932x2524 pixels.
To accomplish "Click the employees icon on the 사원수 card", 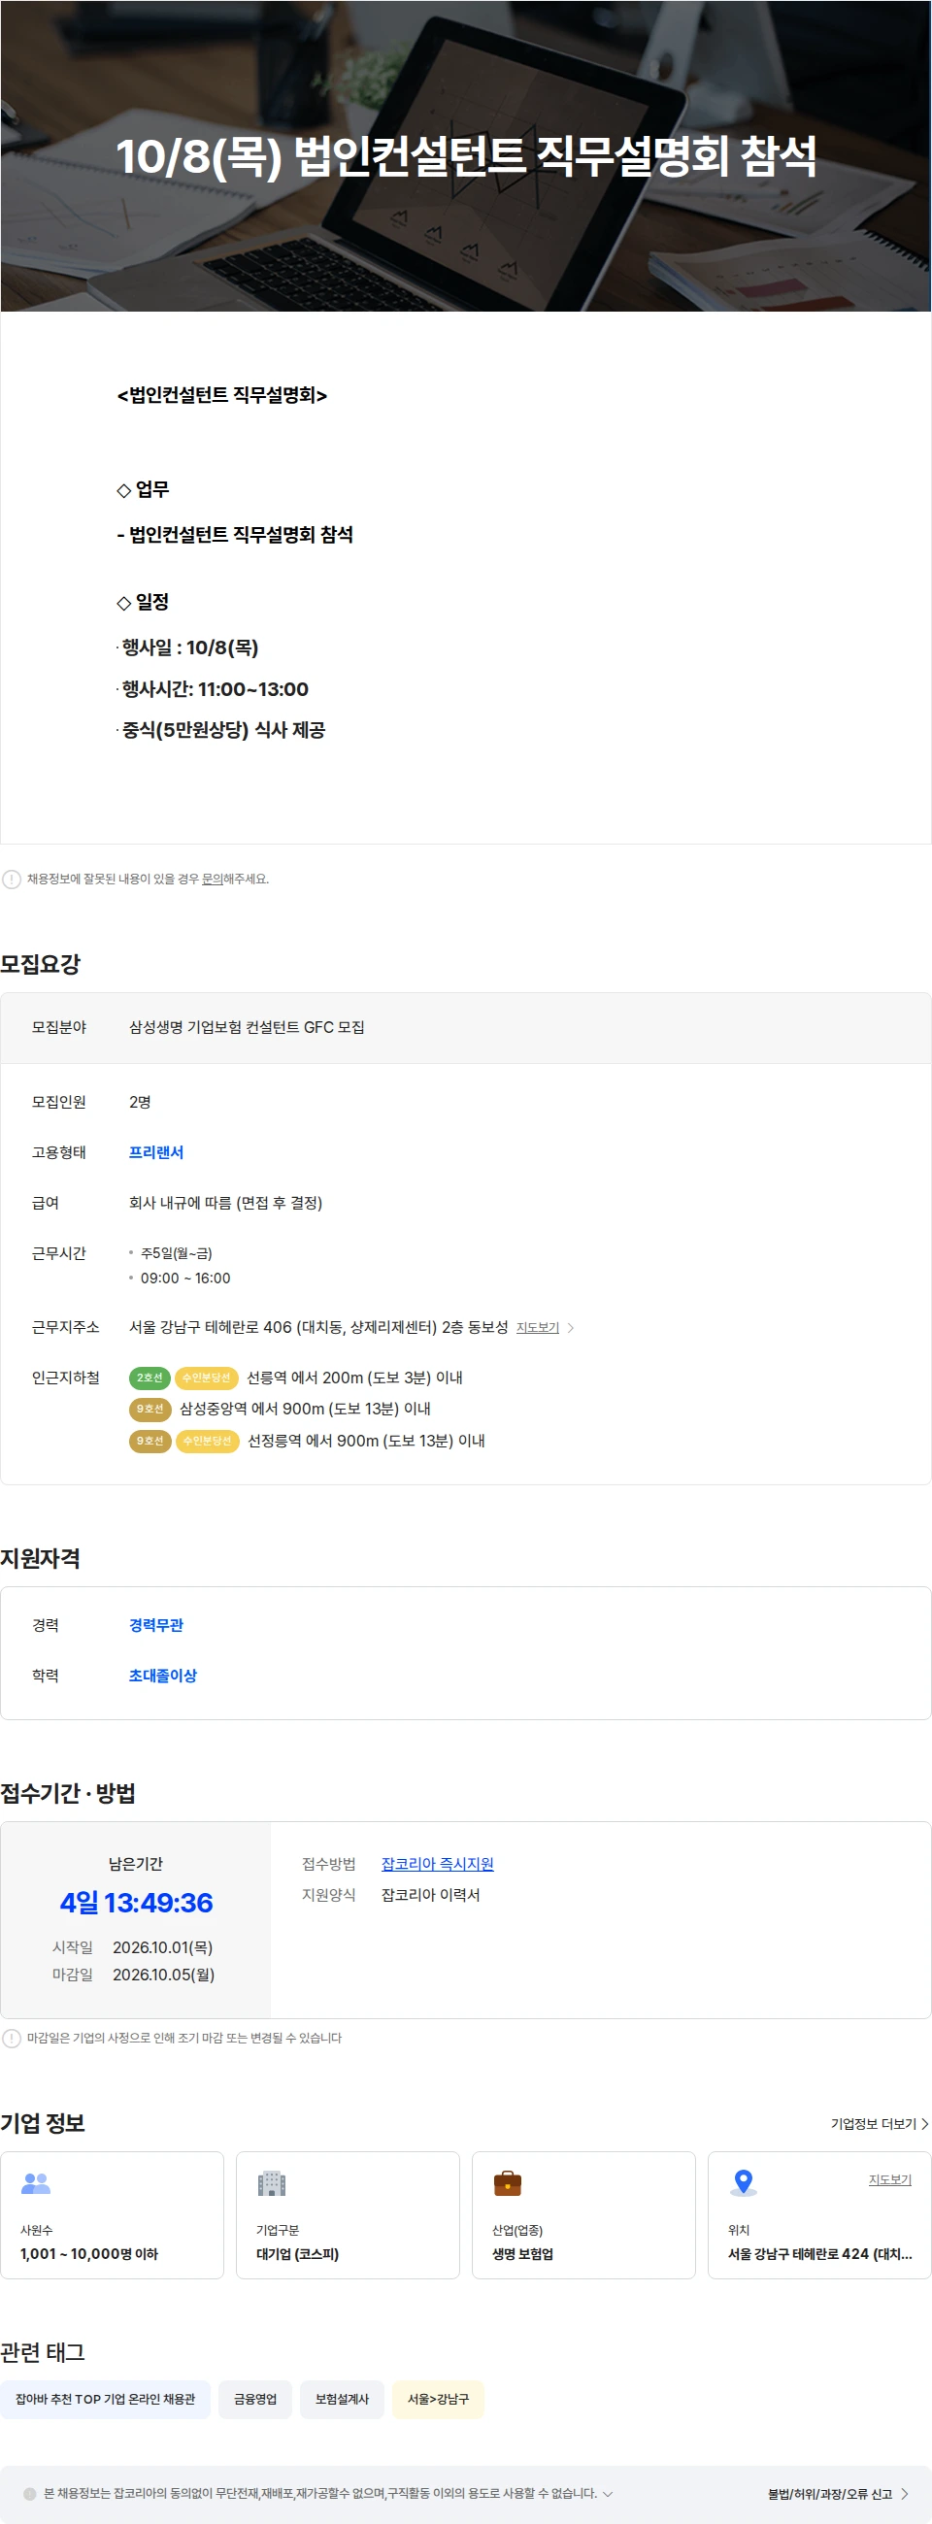I will tap(36, 2183).
